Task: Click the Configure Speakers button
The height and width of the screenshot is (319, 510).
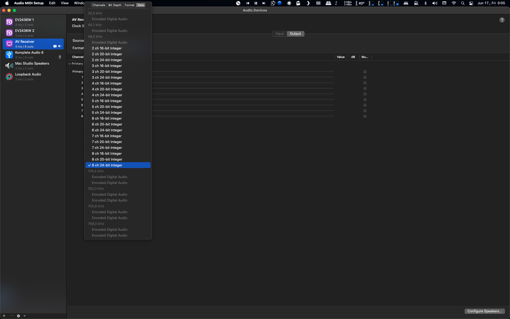Action: click(x=484, y=311)
